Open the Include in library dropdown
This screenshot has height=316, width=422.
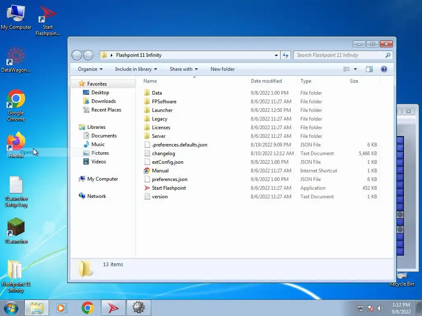[136, 69]
